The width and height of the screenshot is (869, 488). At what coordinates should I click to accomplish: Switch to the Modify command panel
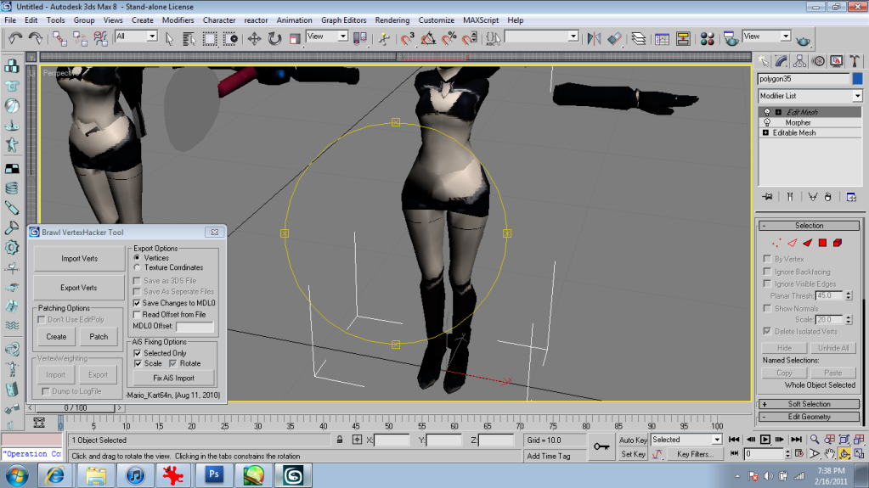[x=782, y=61]
